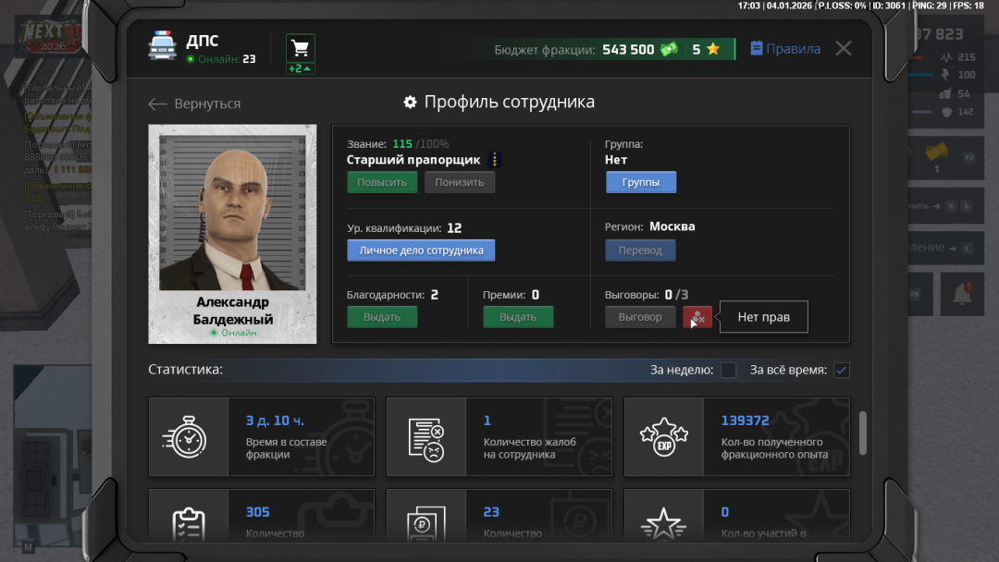Click the gear icon beside Профиль сотрудника

[410, 102]
